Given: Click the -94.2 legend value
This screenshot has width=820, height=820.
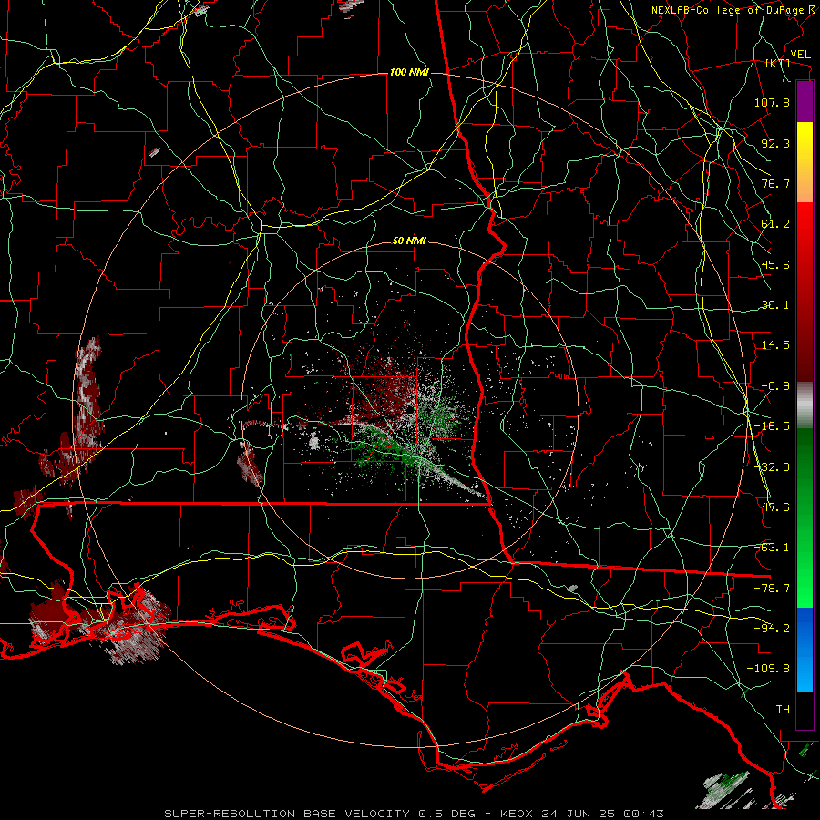Looking at the screenshot, I should [x=772, y=629].
